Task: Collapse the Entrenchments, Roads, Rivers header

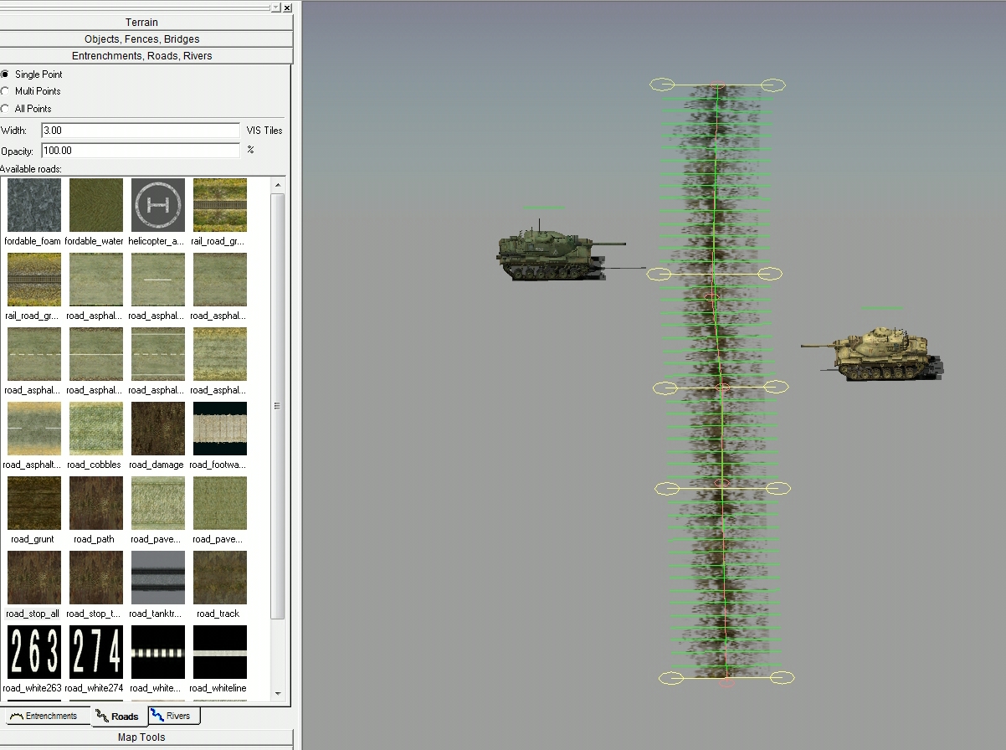Action: coord(146,56)
